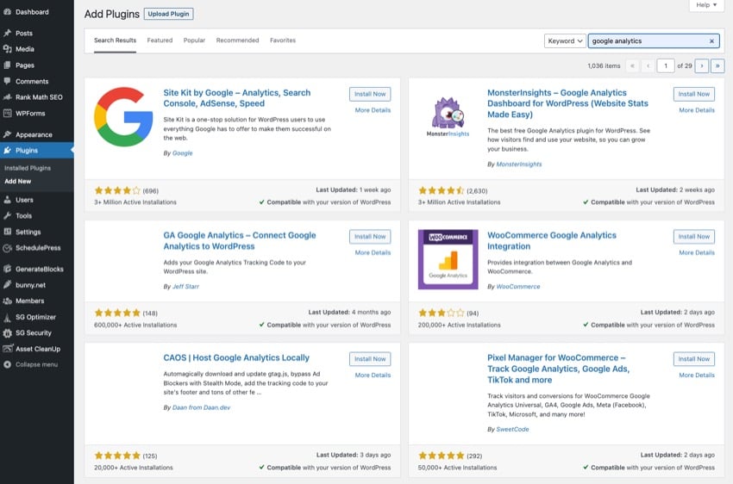733x484 pixels.
Task: Switch to the Popular tab
Action: pos(195,40)
